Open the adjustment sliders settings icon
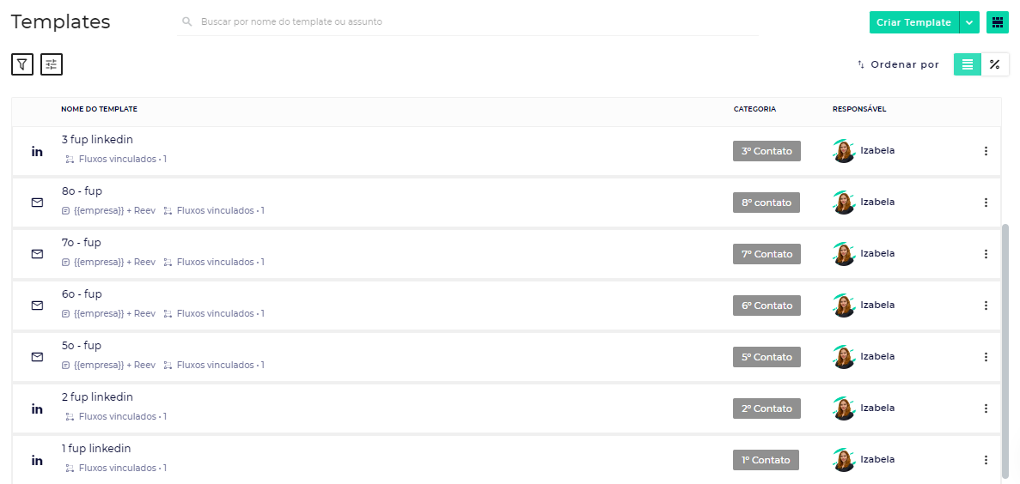 [x=52, y=64]
